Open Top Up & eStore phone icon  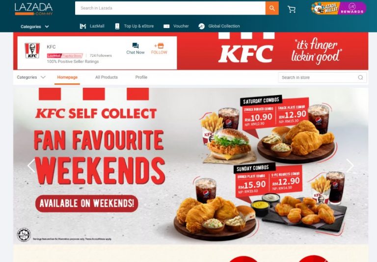117,26
